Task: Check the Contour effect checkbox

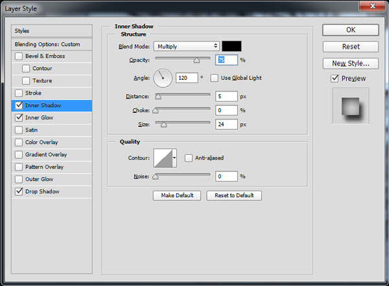Action: click(26, 69)
